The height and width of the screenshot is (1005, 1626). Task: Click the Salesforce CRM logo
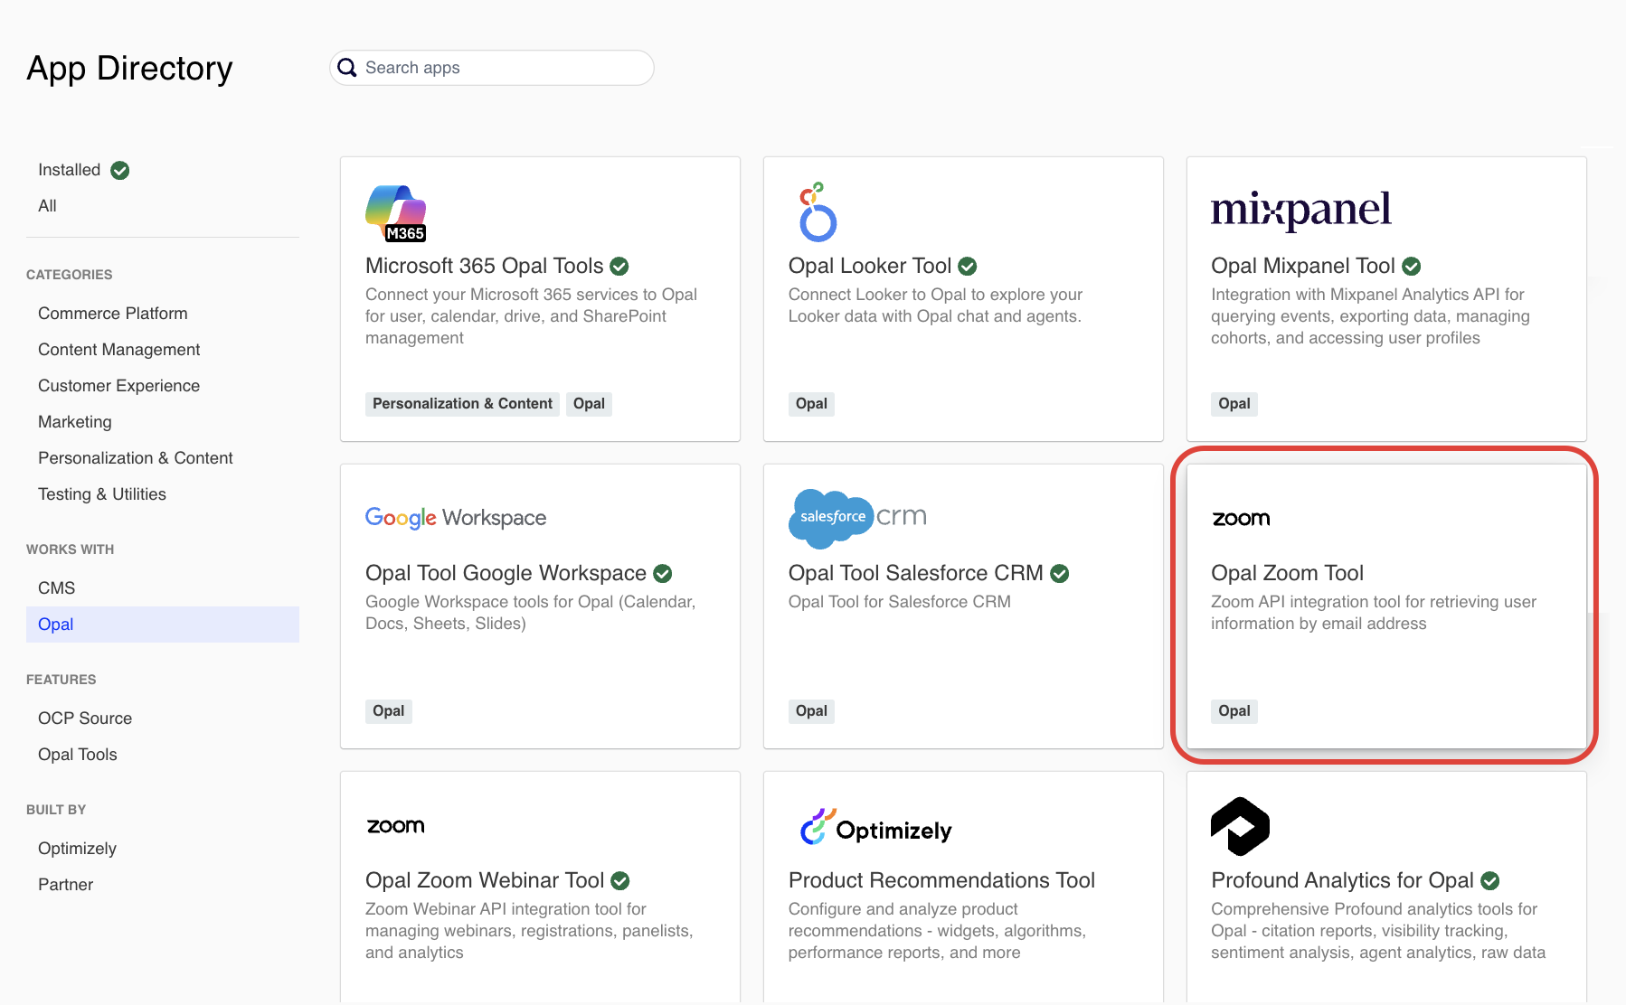tap(857, 519)
